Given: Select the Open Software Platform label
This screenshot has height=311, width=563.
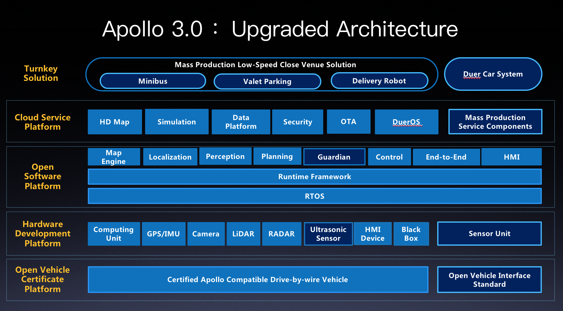Looking at the screenshot, I should 43,176.
